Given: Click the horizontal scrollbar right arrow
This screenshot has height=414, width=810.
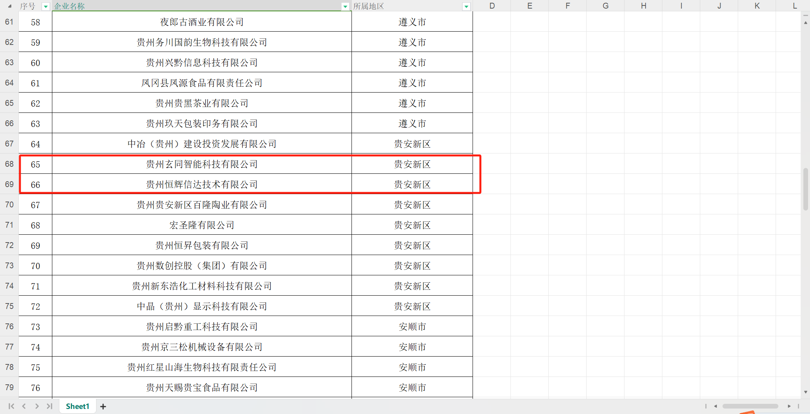Looking at the screenshot, I should 789,406.
